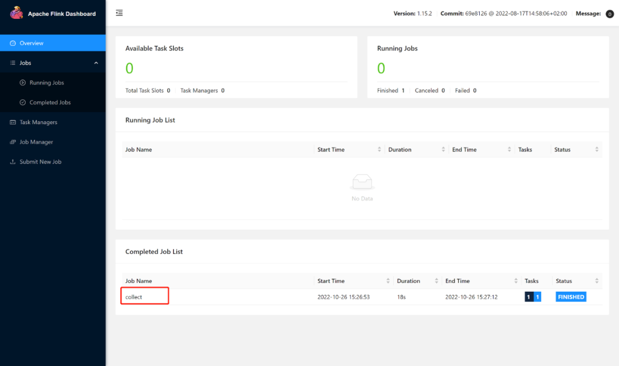This screenshot has width=619, height=366.
Task: Click the Submit New Job upload icon
Action: pos(13,161)
